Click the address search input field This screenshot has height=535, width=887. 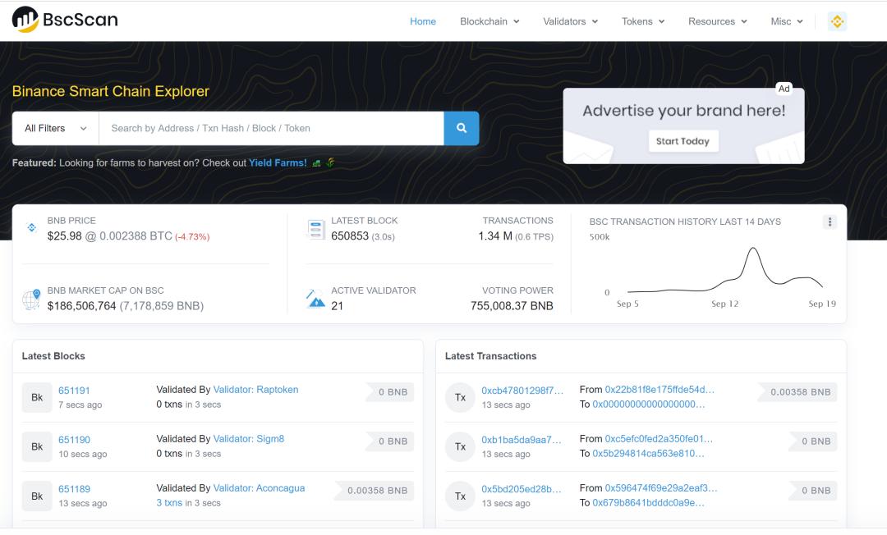(x=271, y=128)
